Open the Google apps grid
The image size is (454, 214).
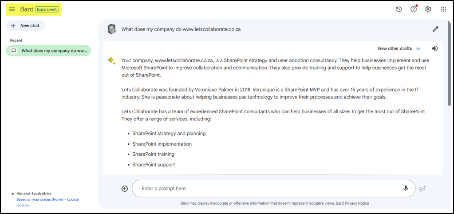coord(443,9)
